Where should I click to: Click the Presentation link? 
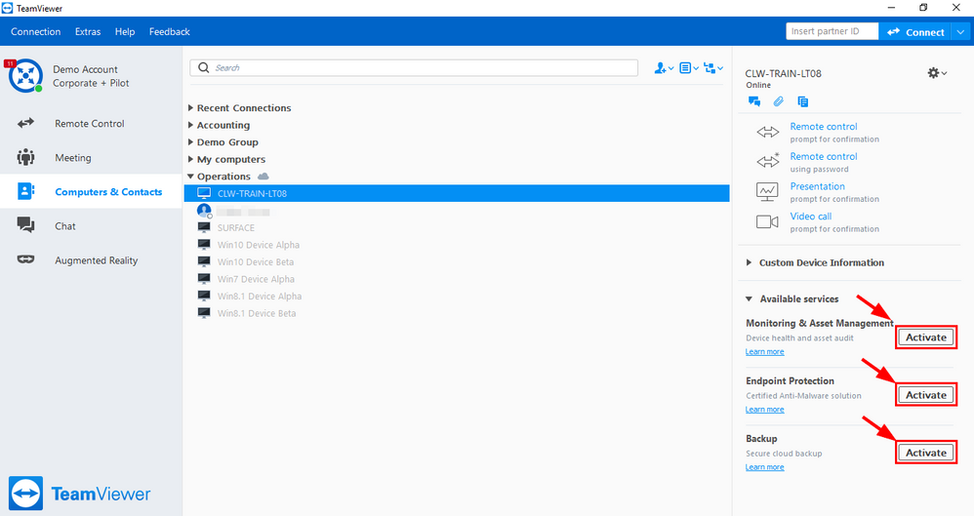tap(818, 186)
